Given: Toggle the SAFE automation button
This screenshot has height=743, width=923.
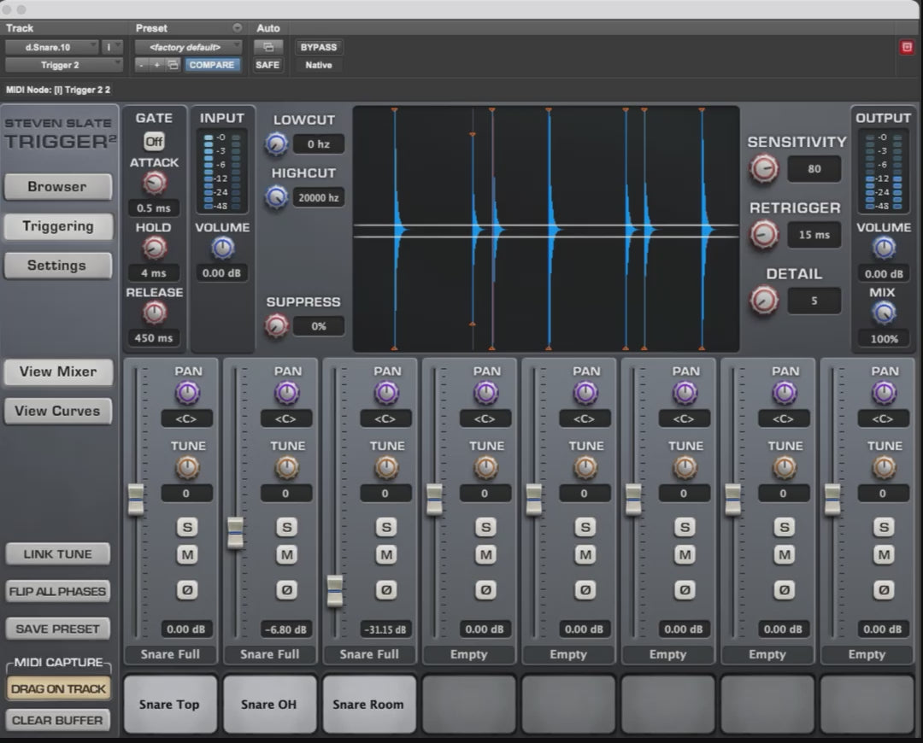Looking at the screenshot, I should point(267,65).
